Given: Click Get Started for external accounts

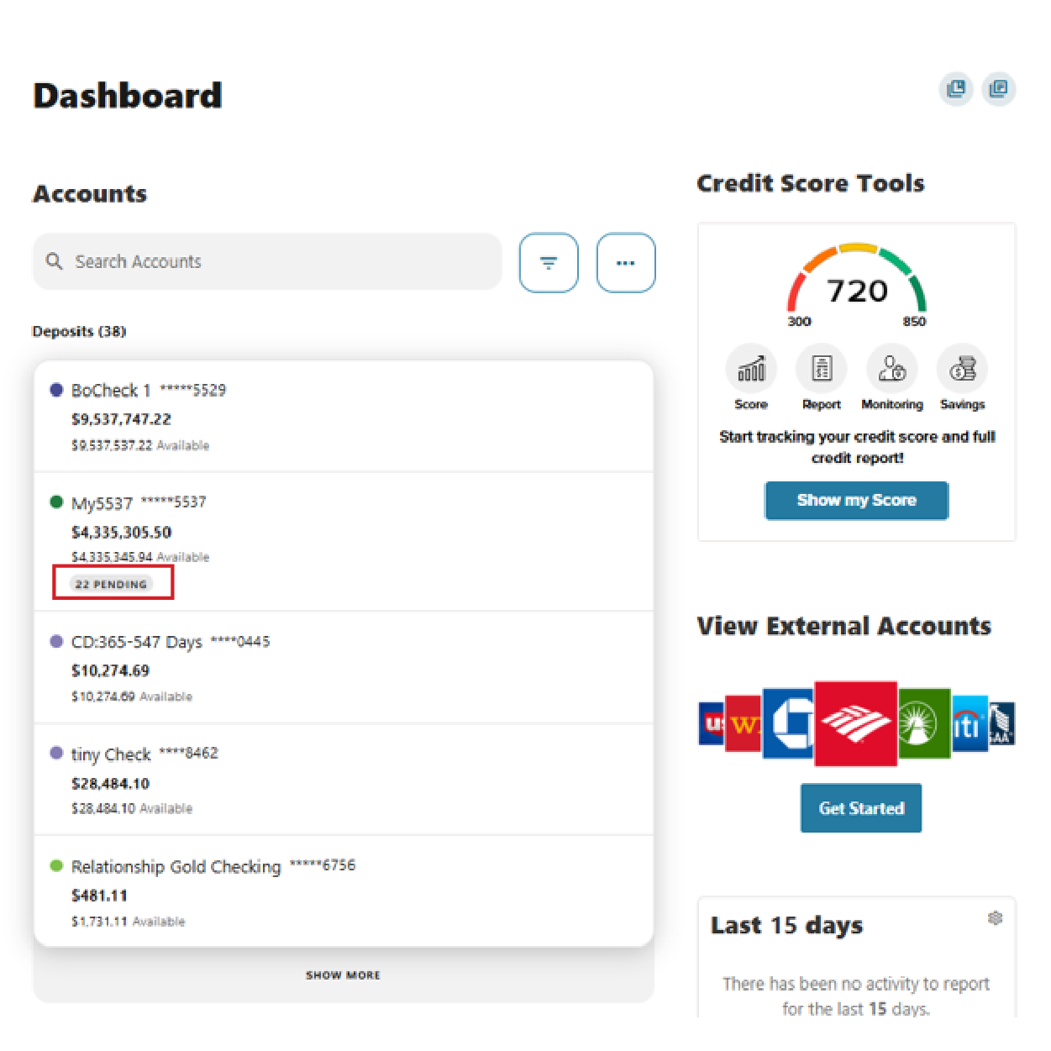Looking at the screenshot, I should click(x=861, y=808).
